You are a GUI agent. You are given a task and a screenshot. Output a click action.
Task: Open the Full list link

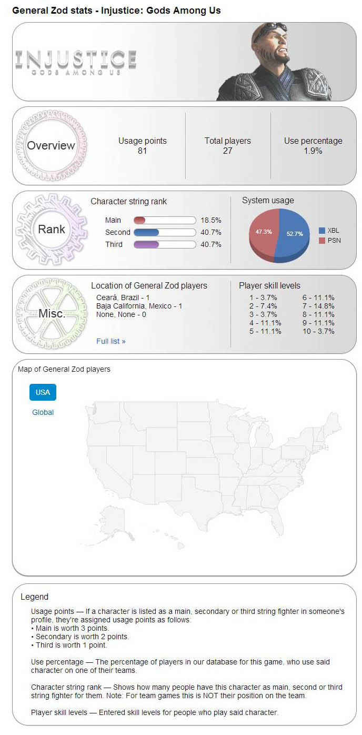pyautogui.click(x=110, y=341)
